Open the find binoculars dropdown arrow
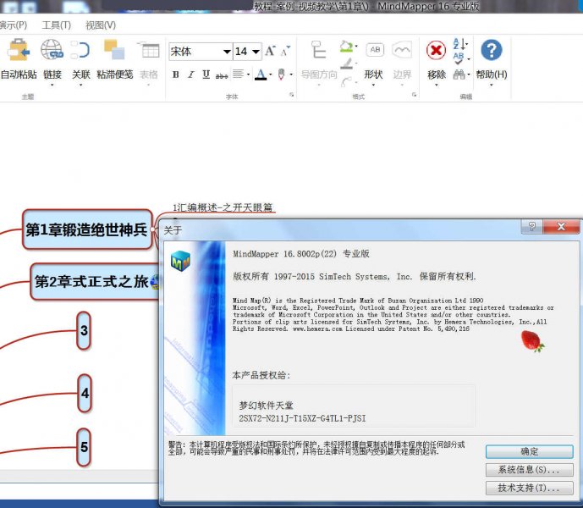 tap(469, 75)
